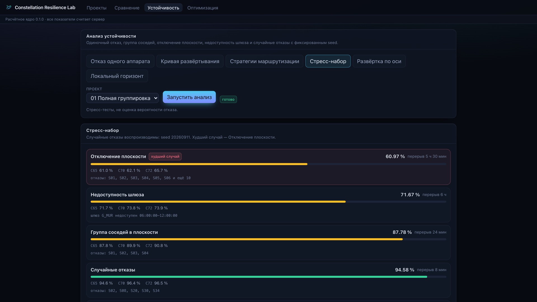Click the шлюз G_MUR недоступен line
This screenshot has height=302, width=537.
coord(134,216)
